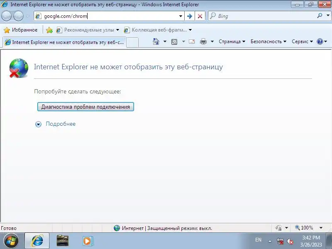Show hidden system tray icons
332x249 pixels.
click(270, 241)
